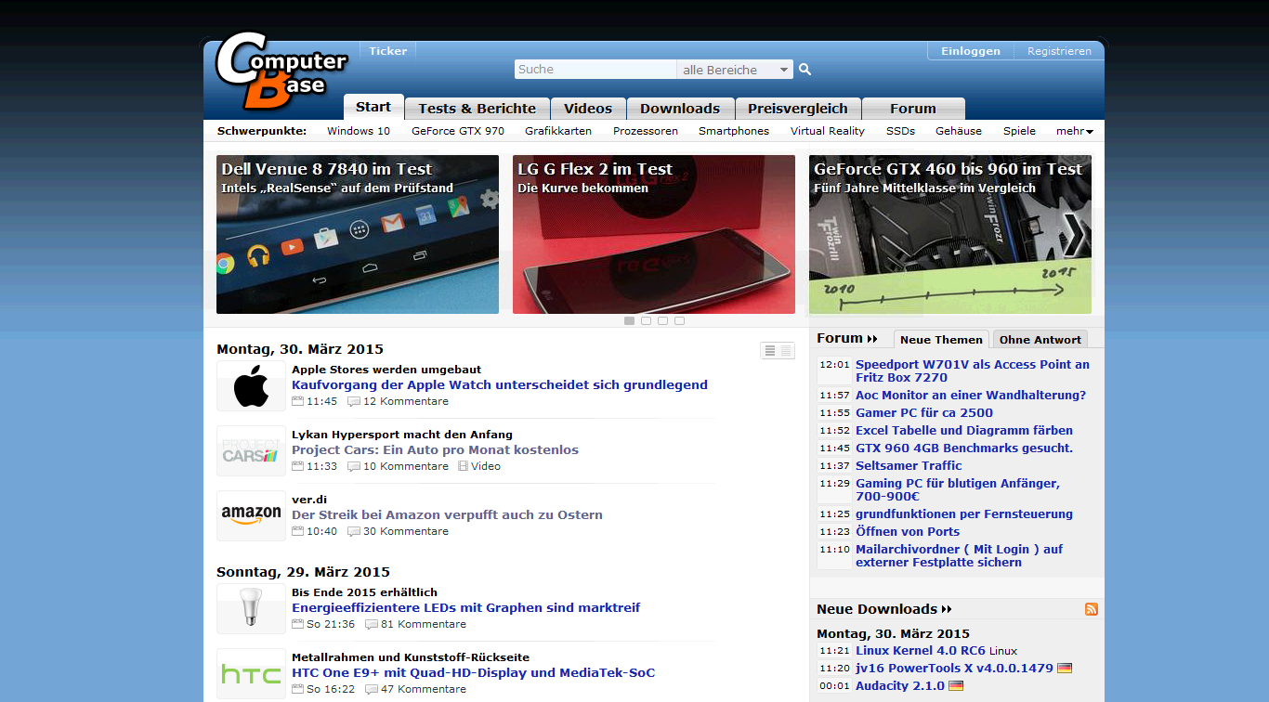Open the Grafikkarten topic link
The width and height of the screenshot is (1269, 702).
tap(558, 131)
